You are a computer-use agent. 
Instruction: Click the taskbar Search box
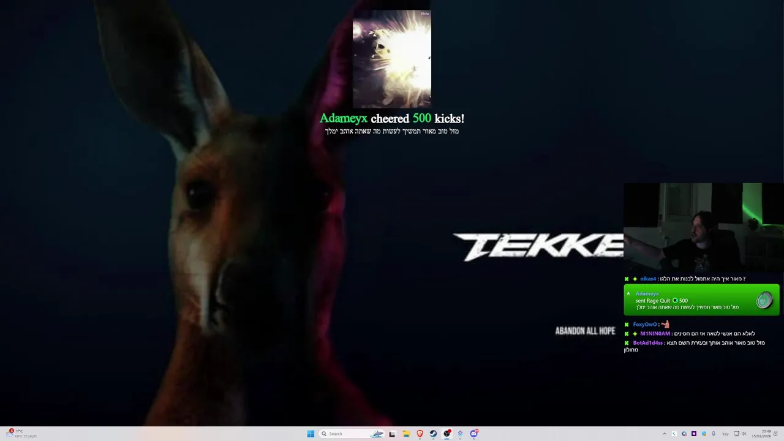[352, 434]
